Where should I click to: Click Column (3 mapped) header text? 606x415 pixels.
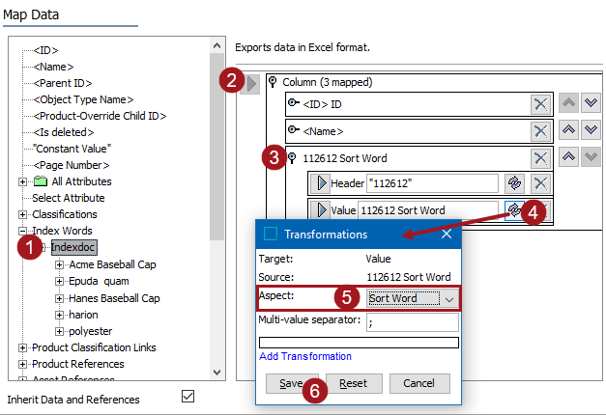[328, 82]
